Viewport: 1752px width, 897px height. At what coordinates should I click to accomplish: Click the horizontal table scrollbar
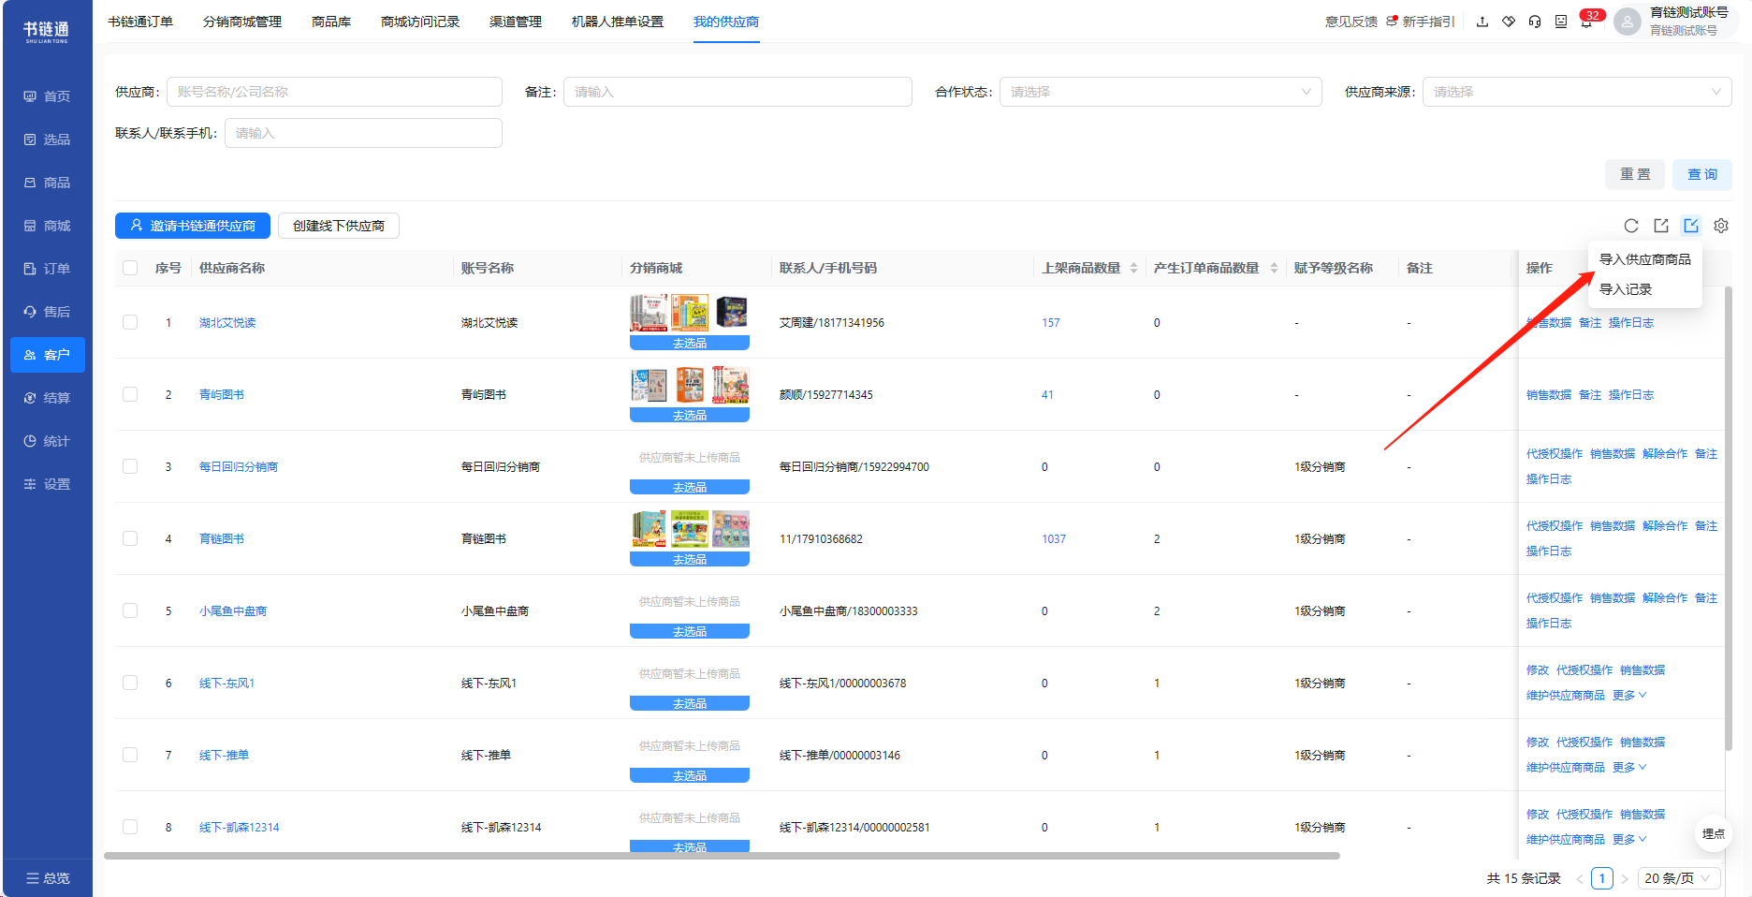[x=722, y=856]
